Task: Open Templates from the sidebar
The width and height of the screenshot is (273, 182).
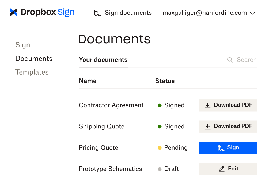Action: pyautogui.click(x=32, y=72)
